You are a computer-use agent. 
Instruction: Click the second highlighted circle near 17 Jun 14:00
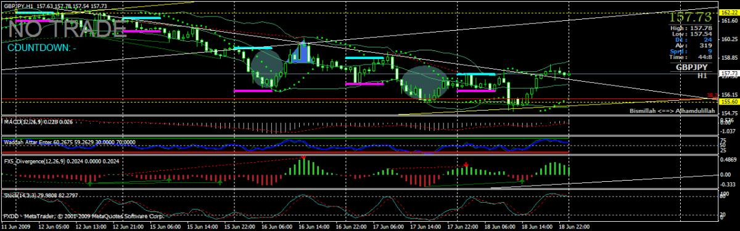pyautogui.click(x=425, y=82)
